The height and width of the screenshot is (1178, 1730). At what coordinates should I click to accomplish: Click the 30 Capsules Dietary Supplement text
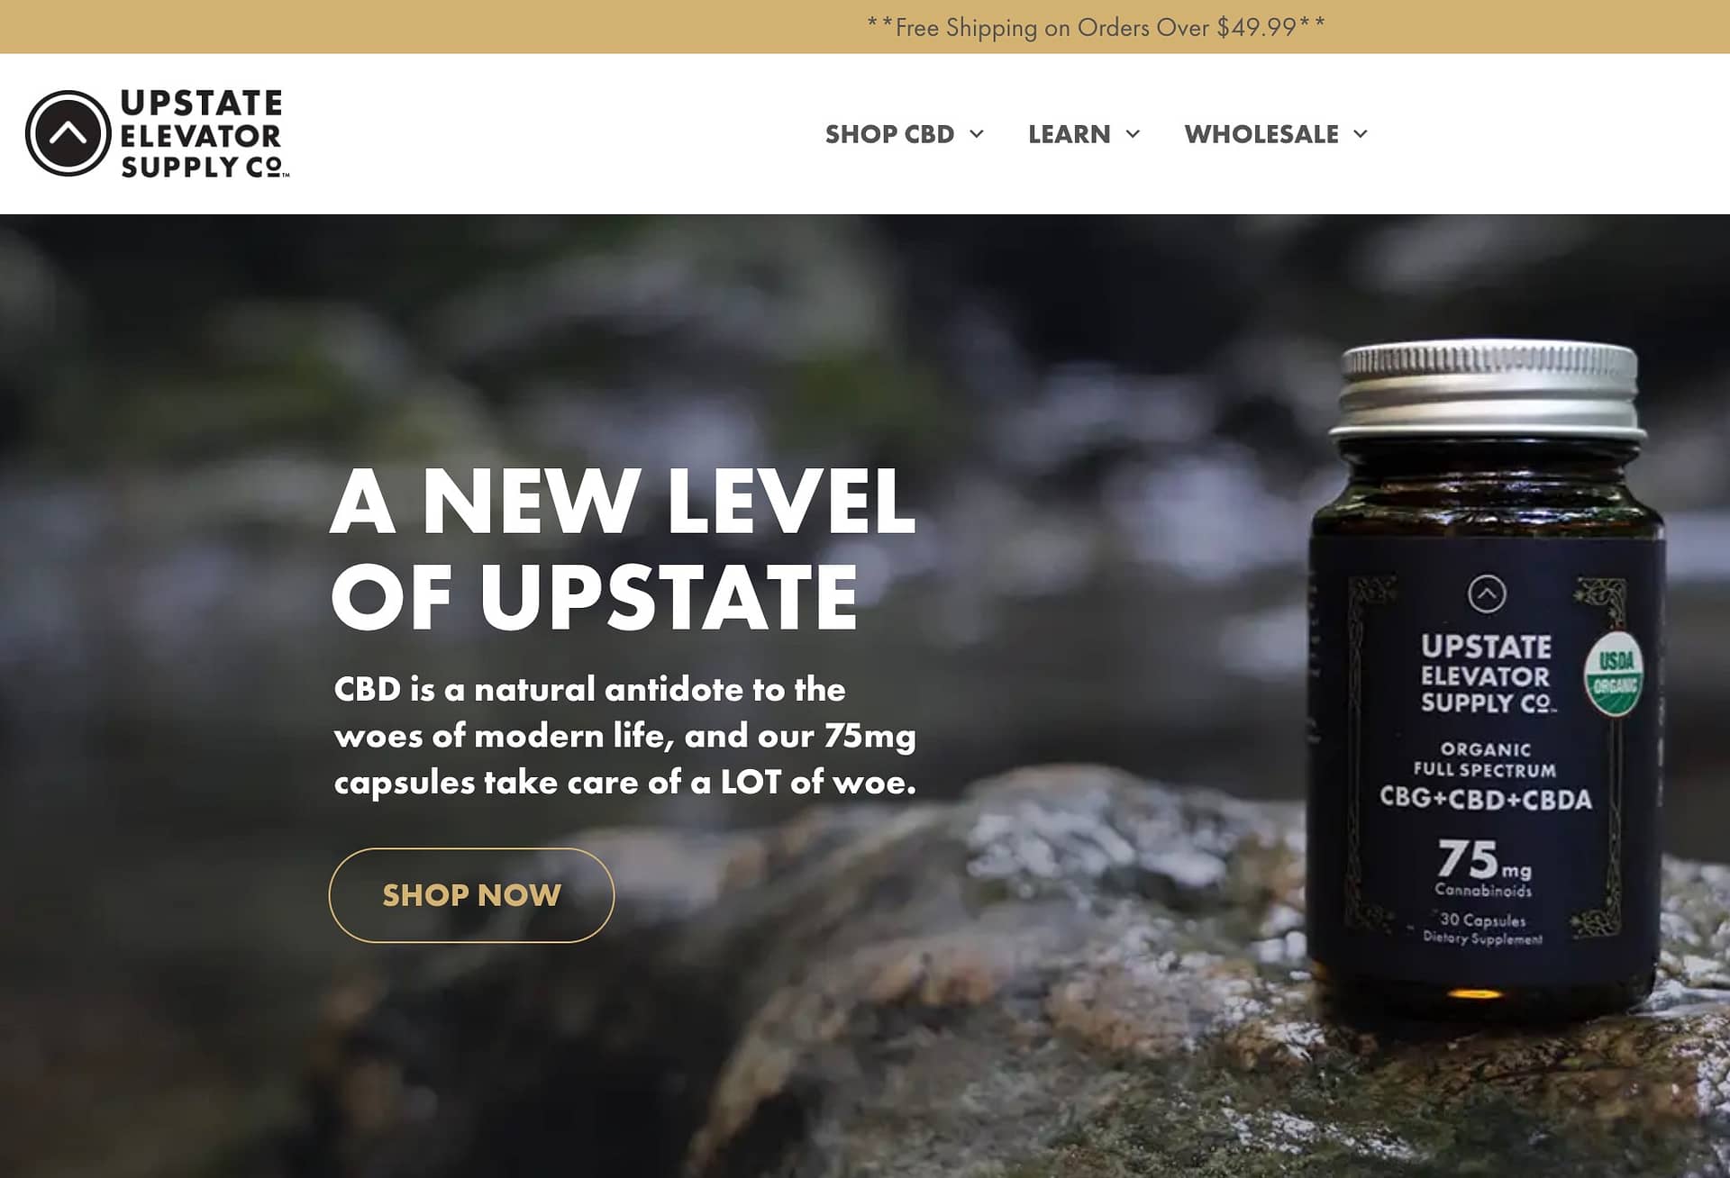pyautogui.click(x=1483, y=929)
